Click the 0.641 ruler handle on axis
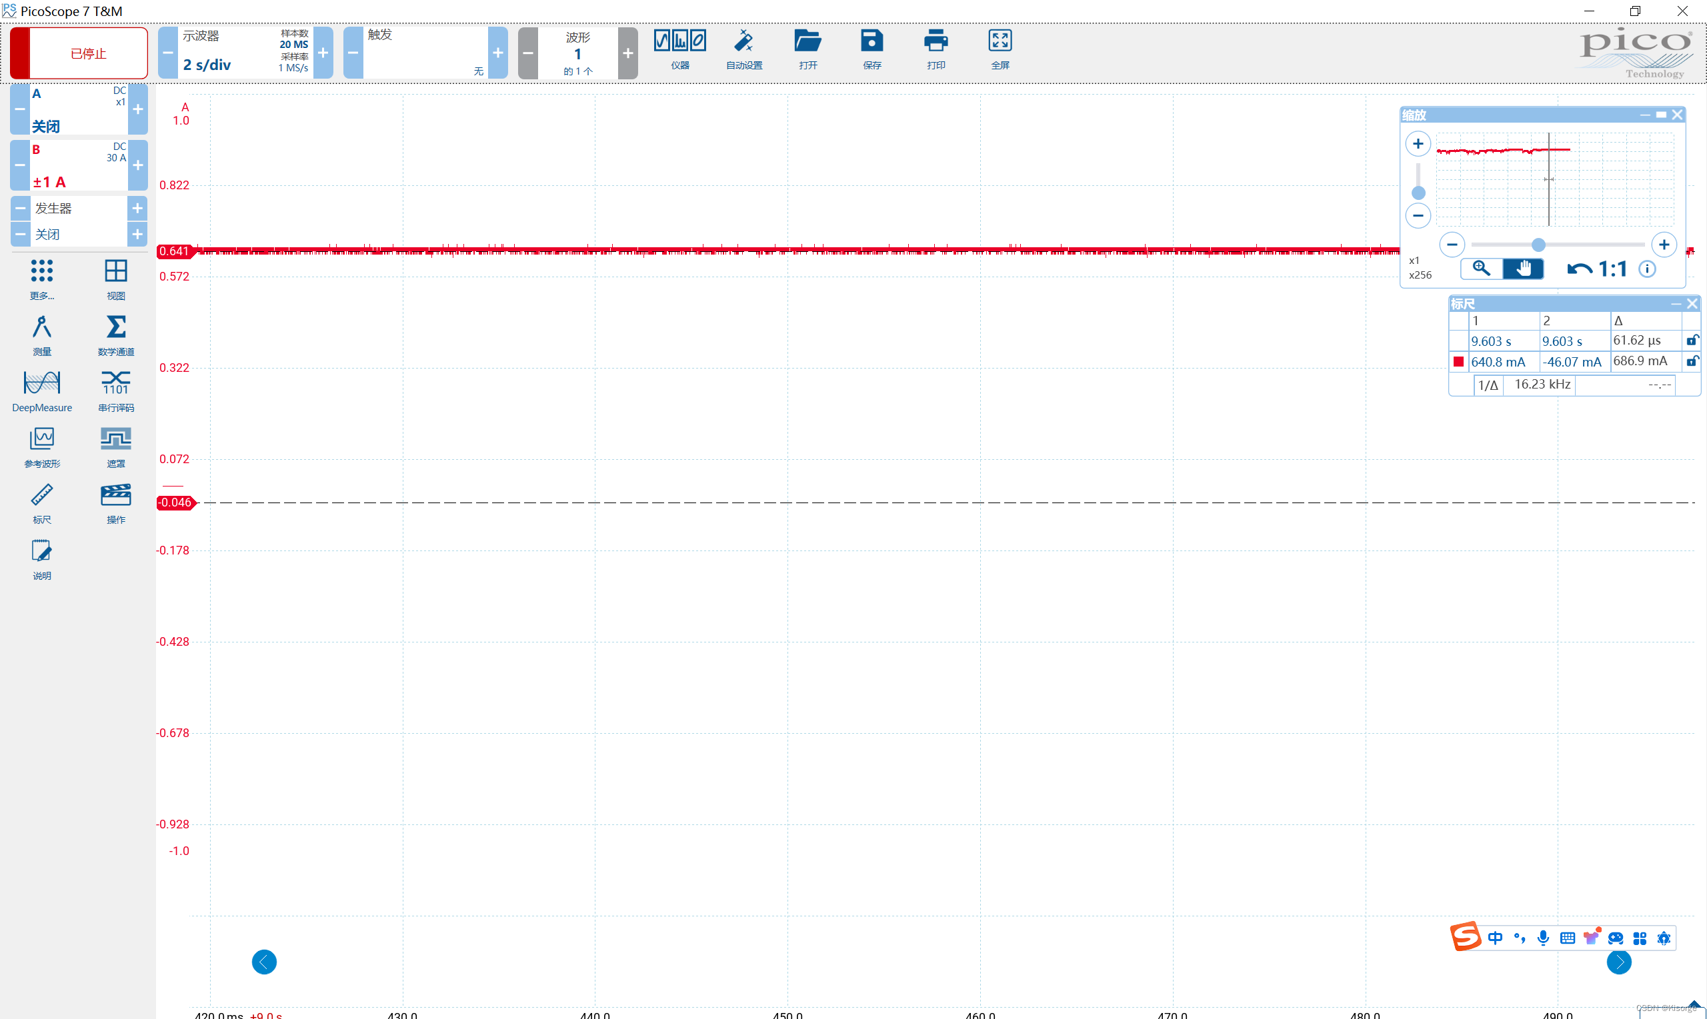This screenshot has width=1707, height=1019. click(176, 251)
